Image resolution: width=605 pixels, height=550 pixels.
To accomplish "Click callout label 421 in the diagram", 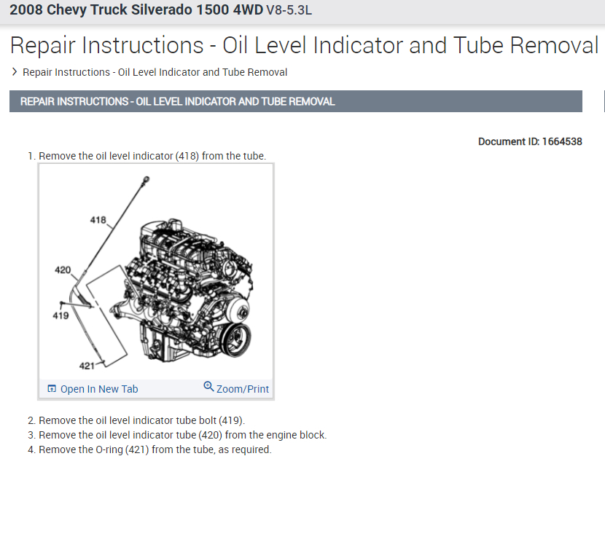I will 87,366.
